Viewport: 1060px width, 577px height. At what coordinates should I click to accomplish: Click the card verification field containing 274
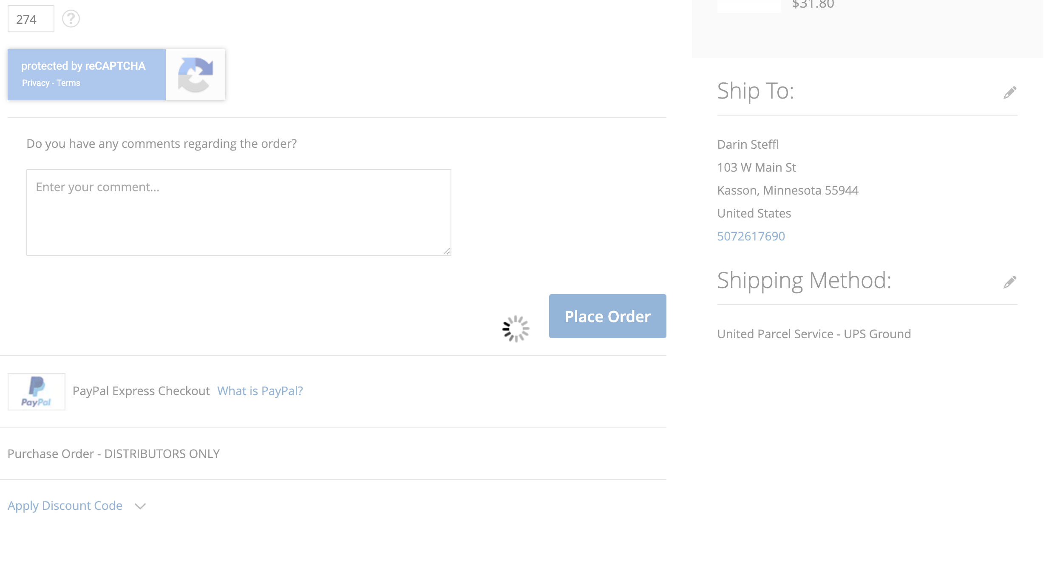tap(31, 19)
